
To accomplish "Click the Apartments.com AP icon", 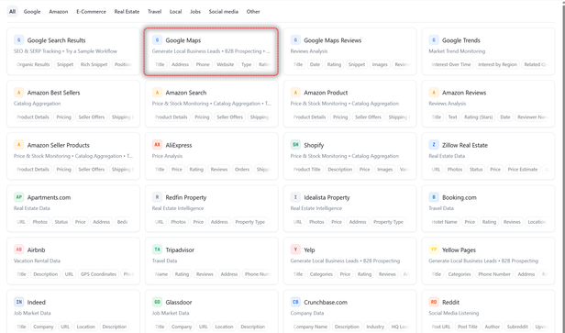I will 18,197.
